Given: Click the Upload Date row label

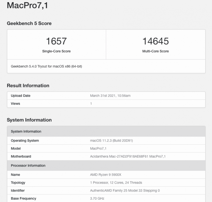Looking at the screenshot, I should point(20,96).
